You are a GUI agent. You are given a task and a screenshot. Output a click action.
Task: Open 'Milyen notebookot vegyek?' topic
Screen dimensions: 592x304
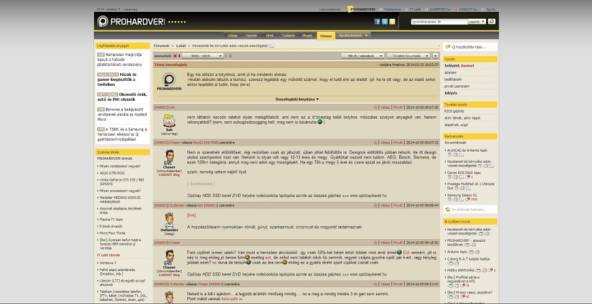pos(120,166)
